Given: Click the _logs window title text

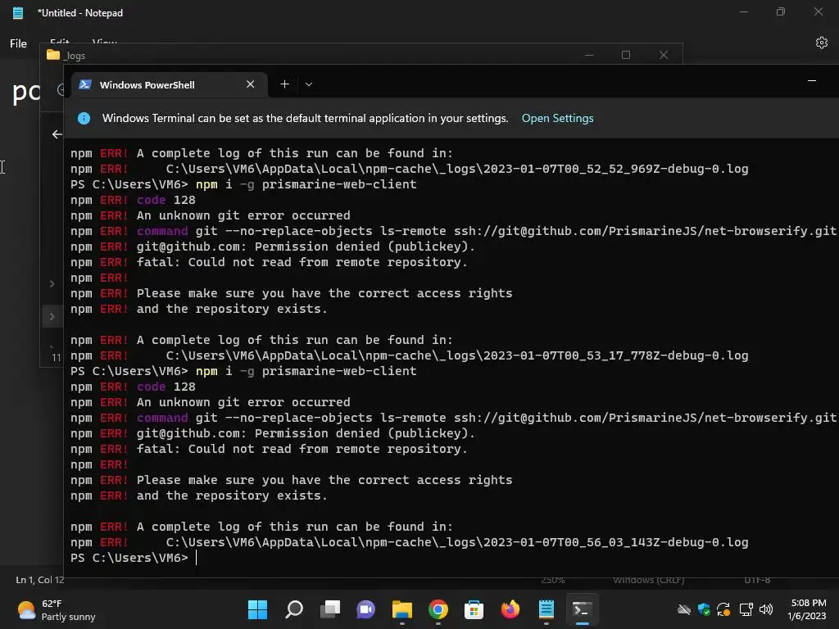Looking at the screenshot, I should [x=75, y=56].
